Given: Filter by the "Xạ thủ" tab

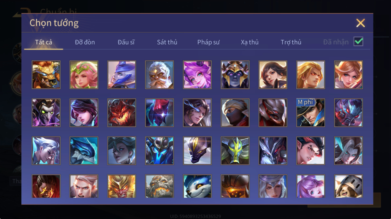Looking at the screenshot, I should click(x=250, y=42).
